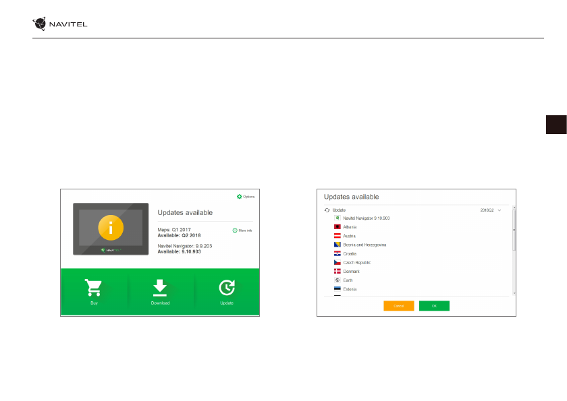567x401 pixels.
Task: Open the 2018Q2 version dropdown
Action: click(491, 210)
